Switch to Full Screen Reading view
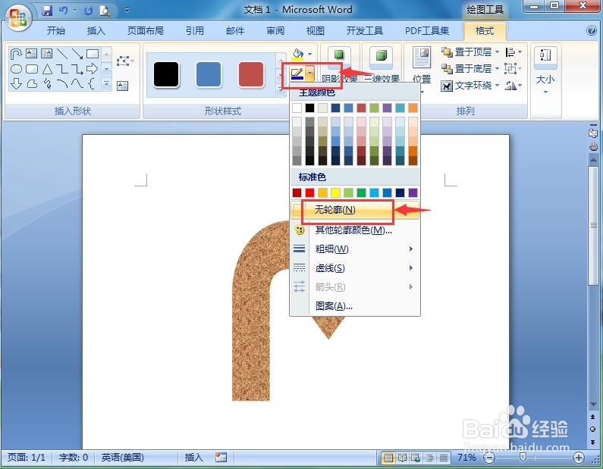This screenshot has height=469, width=603. click(x=402, y=458)
